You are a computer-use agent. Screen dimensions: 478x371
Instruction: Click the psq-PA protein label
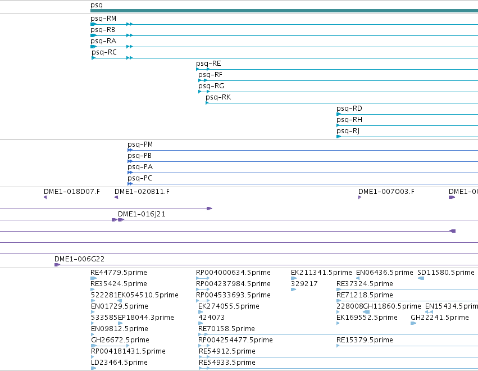coord(140,167)
